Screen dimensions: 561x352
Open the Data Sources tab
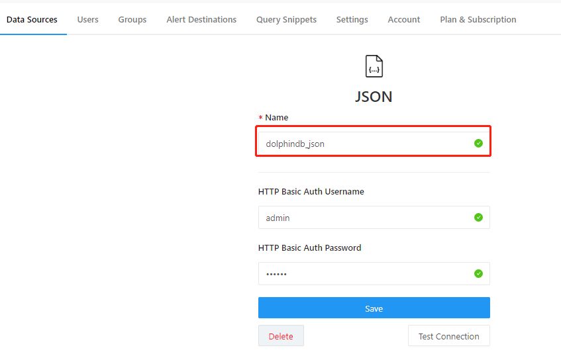click(x=32, y=19)
